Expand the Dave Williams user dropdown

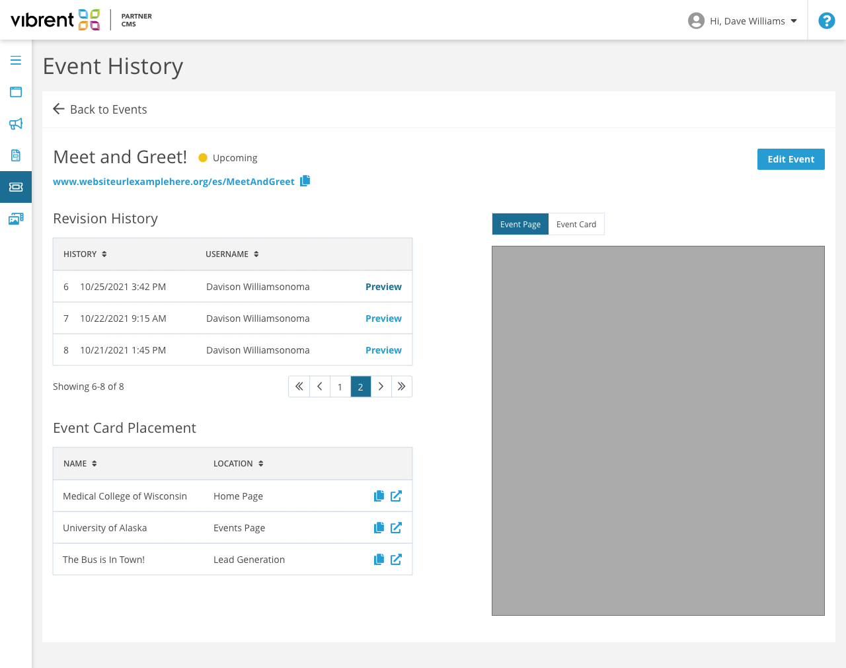coord(794,21)
